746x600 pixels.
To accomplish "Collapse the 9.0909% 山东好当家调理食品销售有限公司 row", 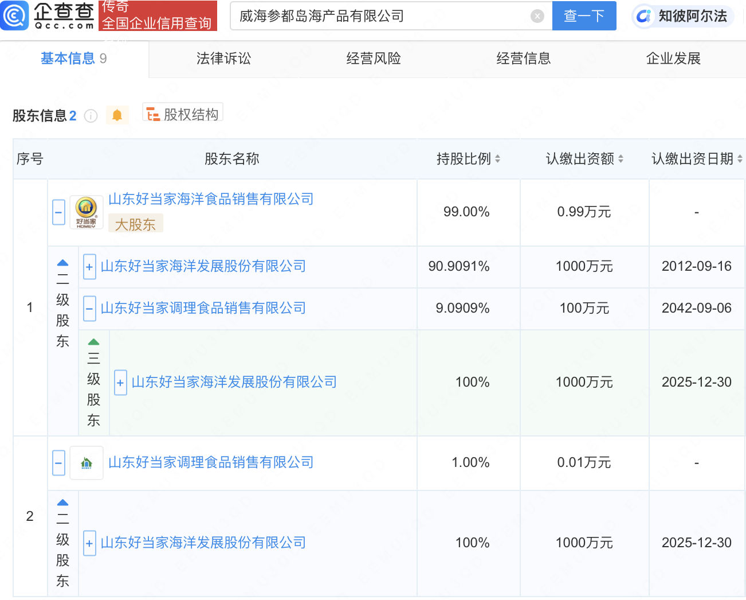I will 89,309.
